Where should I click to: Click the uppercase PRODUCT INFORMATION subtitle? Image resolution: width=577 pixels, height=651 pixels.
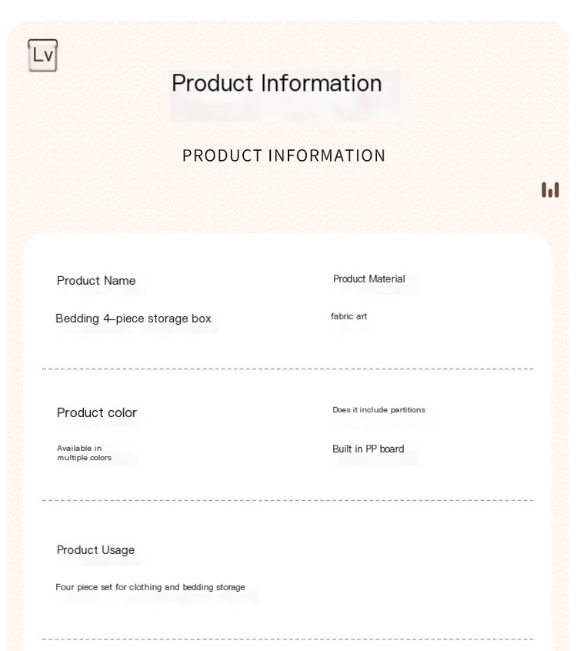coord(284,155)
